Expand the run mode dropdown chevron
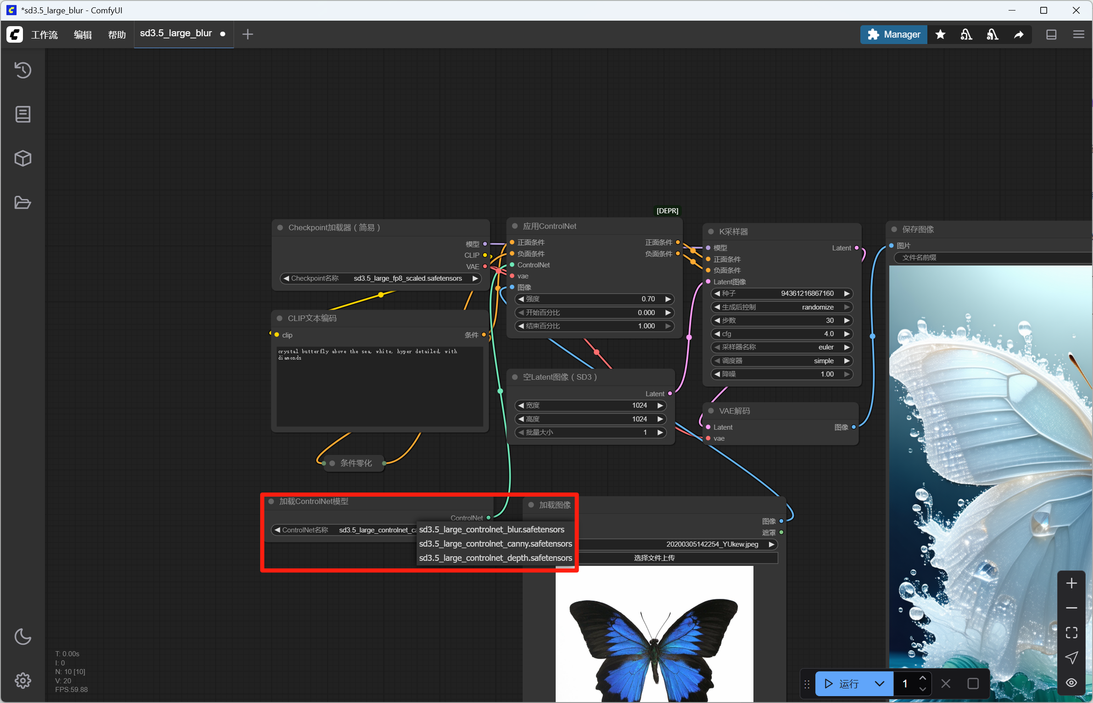The image size is (1093, 703). click(880, 684)
